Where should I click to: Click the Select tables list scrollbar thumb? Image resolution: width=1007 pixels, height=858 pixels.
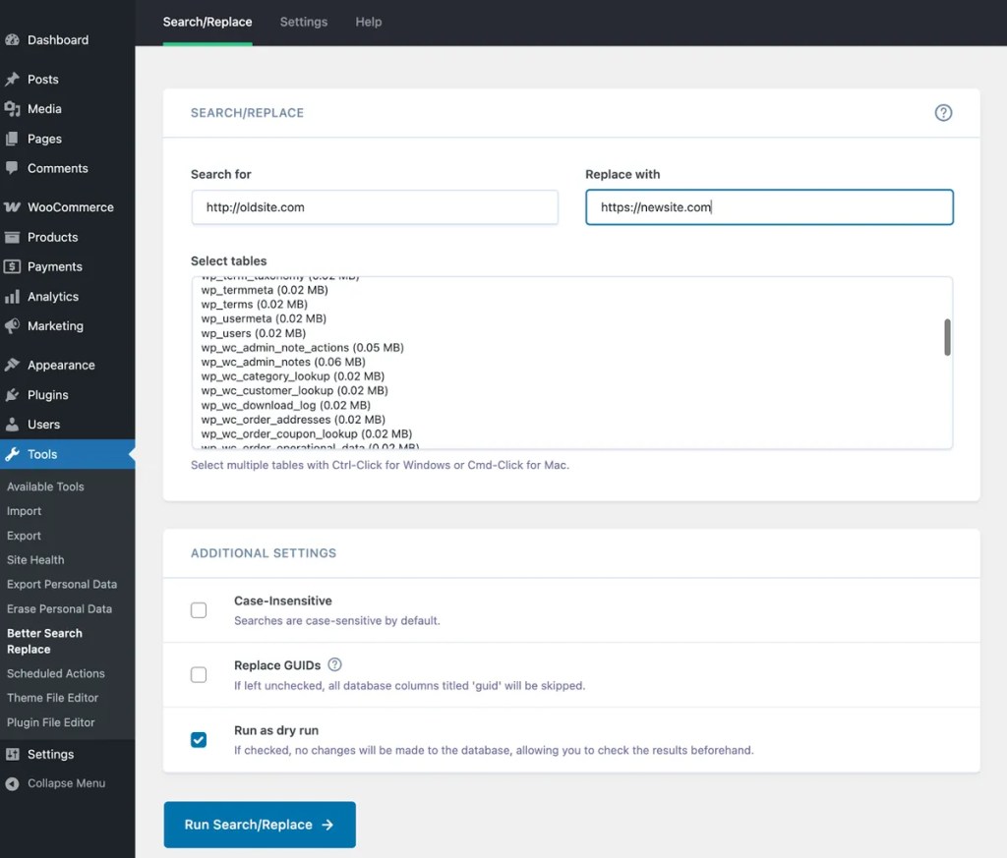click(x=947, y=337)
